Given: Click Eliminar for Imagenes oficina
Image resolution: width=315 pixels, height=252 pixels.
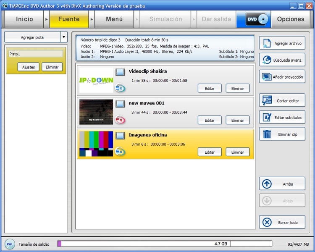Looking at the screenshot, I should point(237,152).
